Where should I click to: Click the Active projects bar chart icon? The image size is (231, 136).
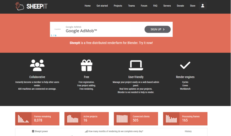point(73,119)
